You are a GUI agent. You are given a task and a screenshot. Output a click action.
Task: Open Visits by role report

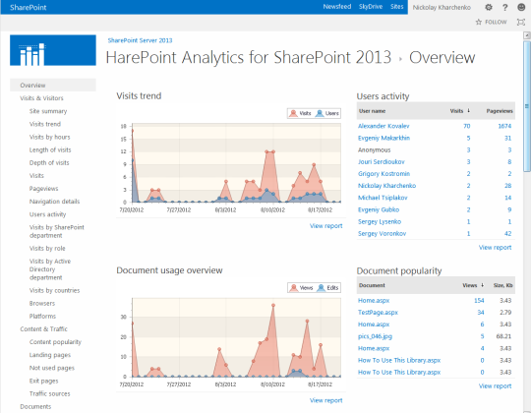click(47, 248)
